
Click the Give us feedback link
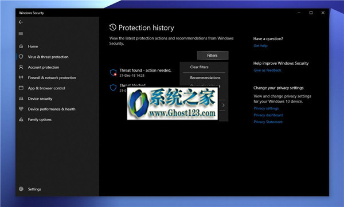click(x=267, y=71)
